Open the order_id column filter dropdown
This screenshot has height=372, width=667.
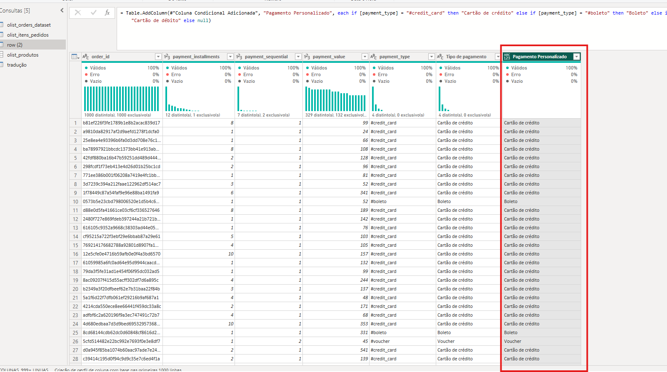[x=158, y=57]
